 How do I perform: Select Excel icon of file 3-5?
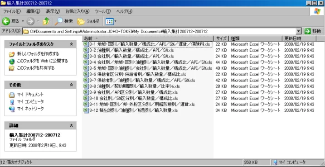point(86,68)
